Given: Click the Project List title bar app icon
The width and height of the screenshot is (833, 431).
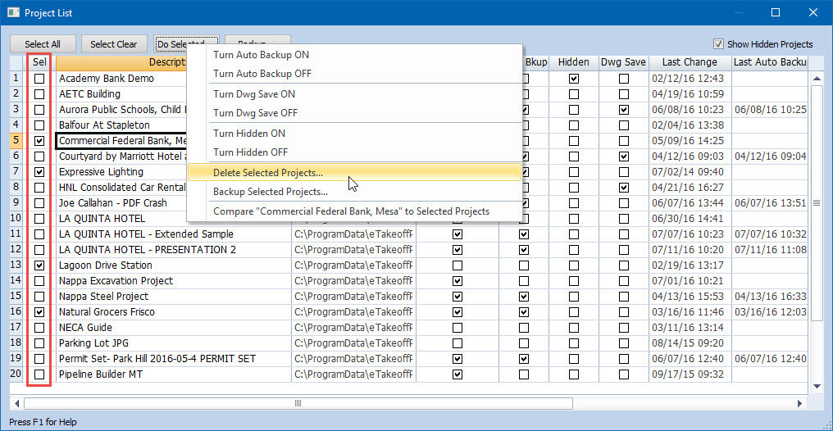Looking at the screenshot, I should coord(13,12).
